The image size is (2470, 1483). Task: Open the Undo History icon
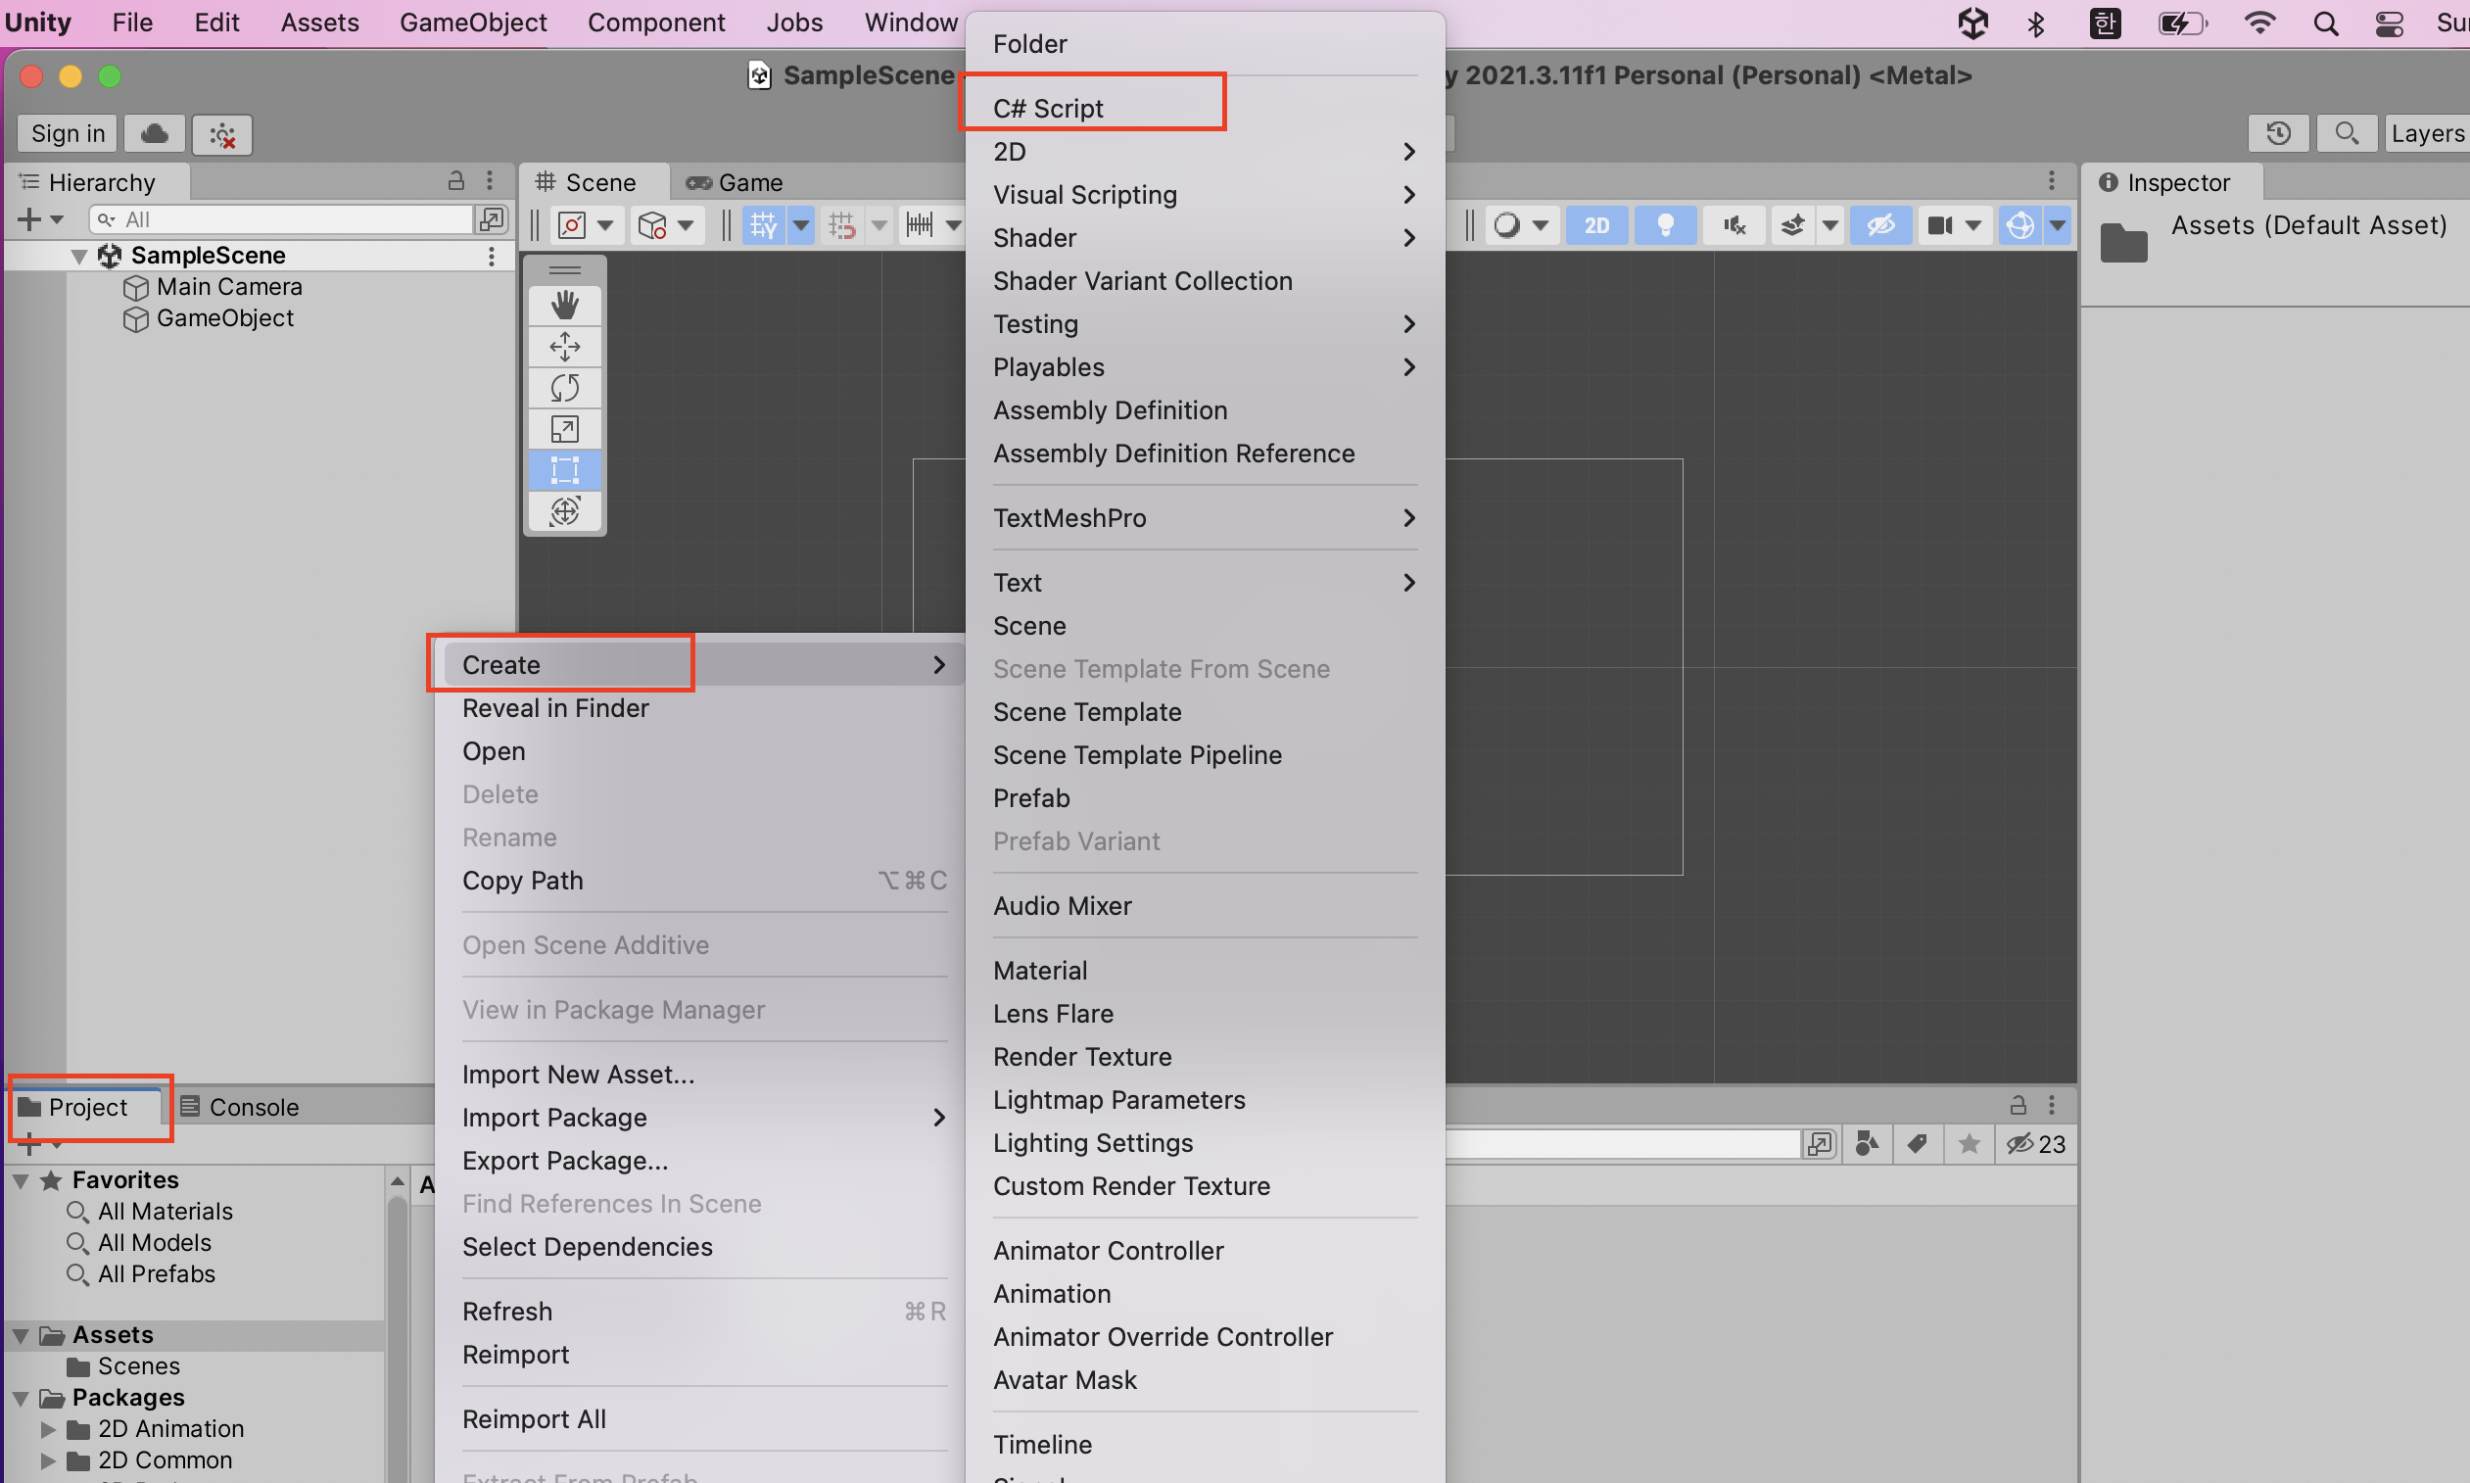[2278, 133]
